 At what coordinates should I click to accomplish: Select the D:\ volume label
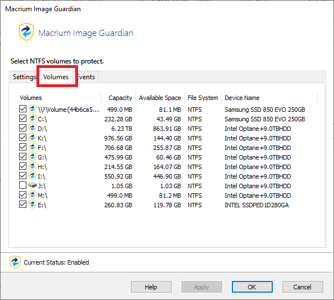click(42, 129)
